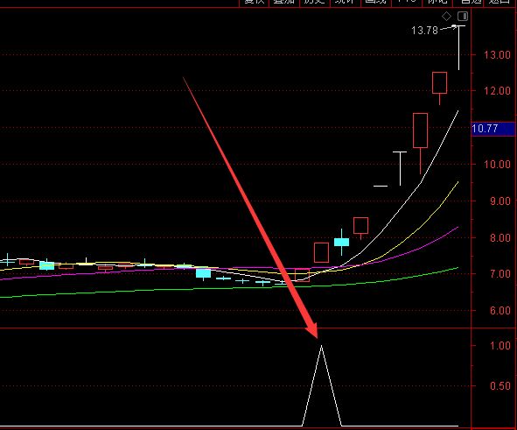Add to watchlist via 自选 button

click(468, 2)
